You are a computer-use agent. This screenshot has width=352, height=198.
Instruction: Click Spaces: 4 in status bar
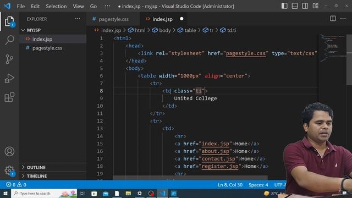tap(258, 185)
